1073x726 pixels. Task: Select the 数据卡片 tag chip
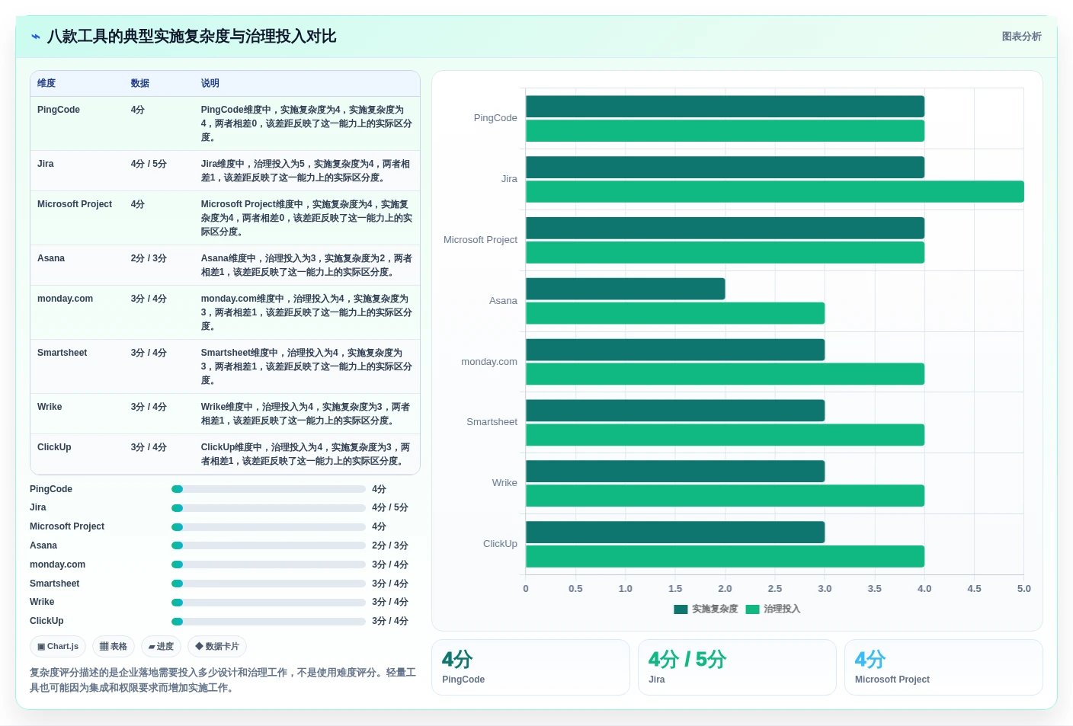217,646
